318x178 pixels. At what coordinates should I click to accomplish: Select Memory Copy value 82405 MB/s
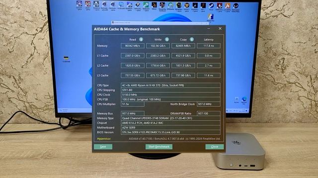[x=183, y=46]
